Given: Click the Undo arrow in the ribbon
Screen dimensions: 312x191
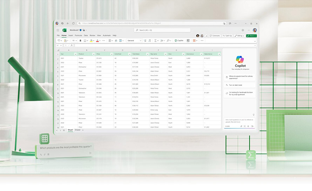Looking at the screenshot, I should (59, 41).
